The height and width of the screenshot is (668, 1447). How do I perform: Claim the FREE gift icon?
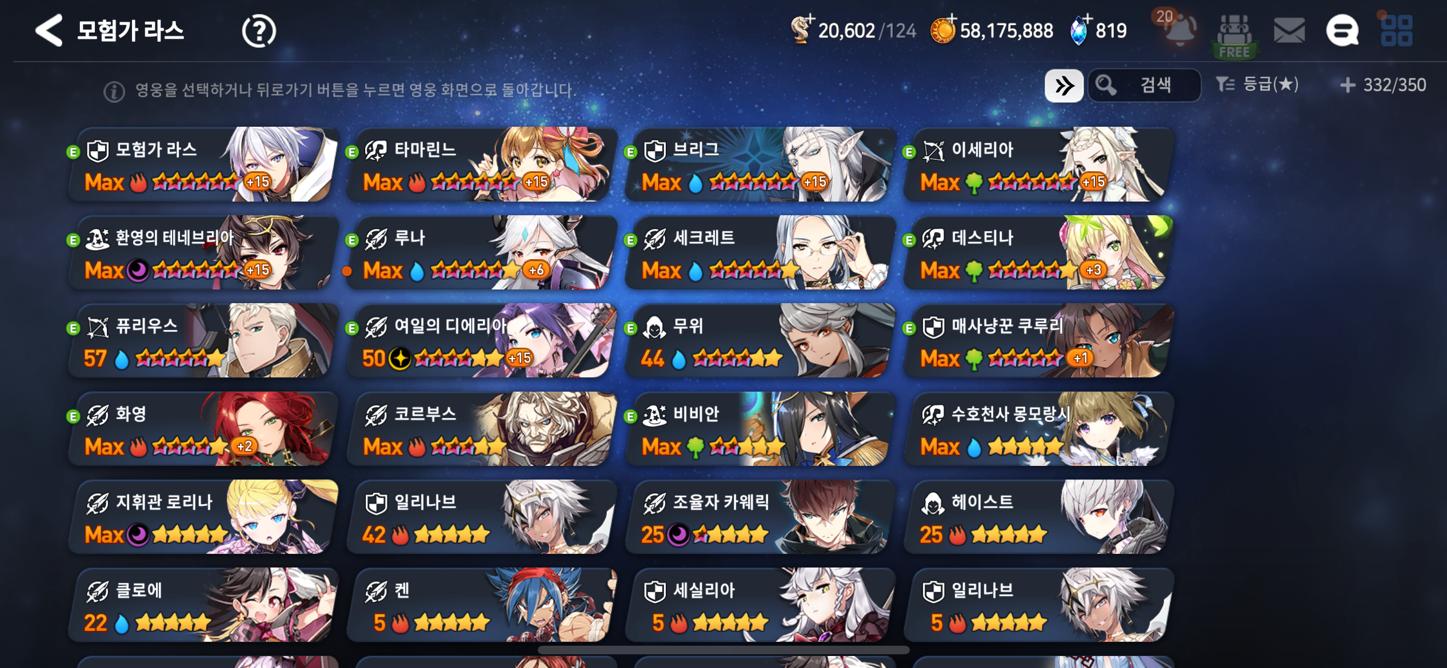(x=1235, y=36)
